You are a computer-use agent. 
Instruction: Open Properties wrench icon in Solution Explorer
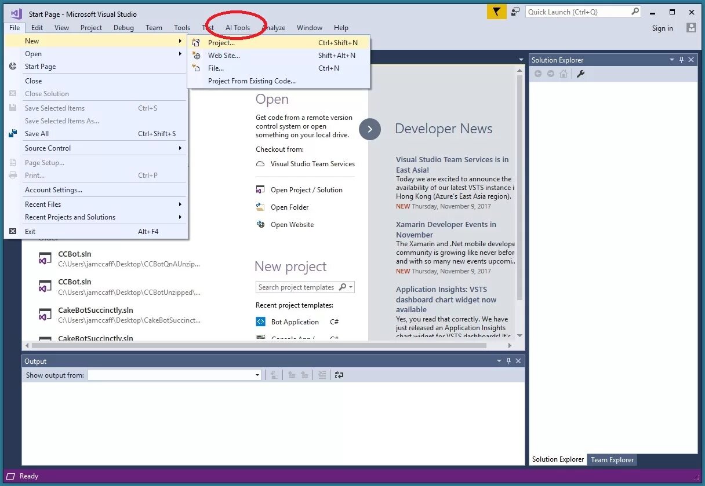(580, 74)
